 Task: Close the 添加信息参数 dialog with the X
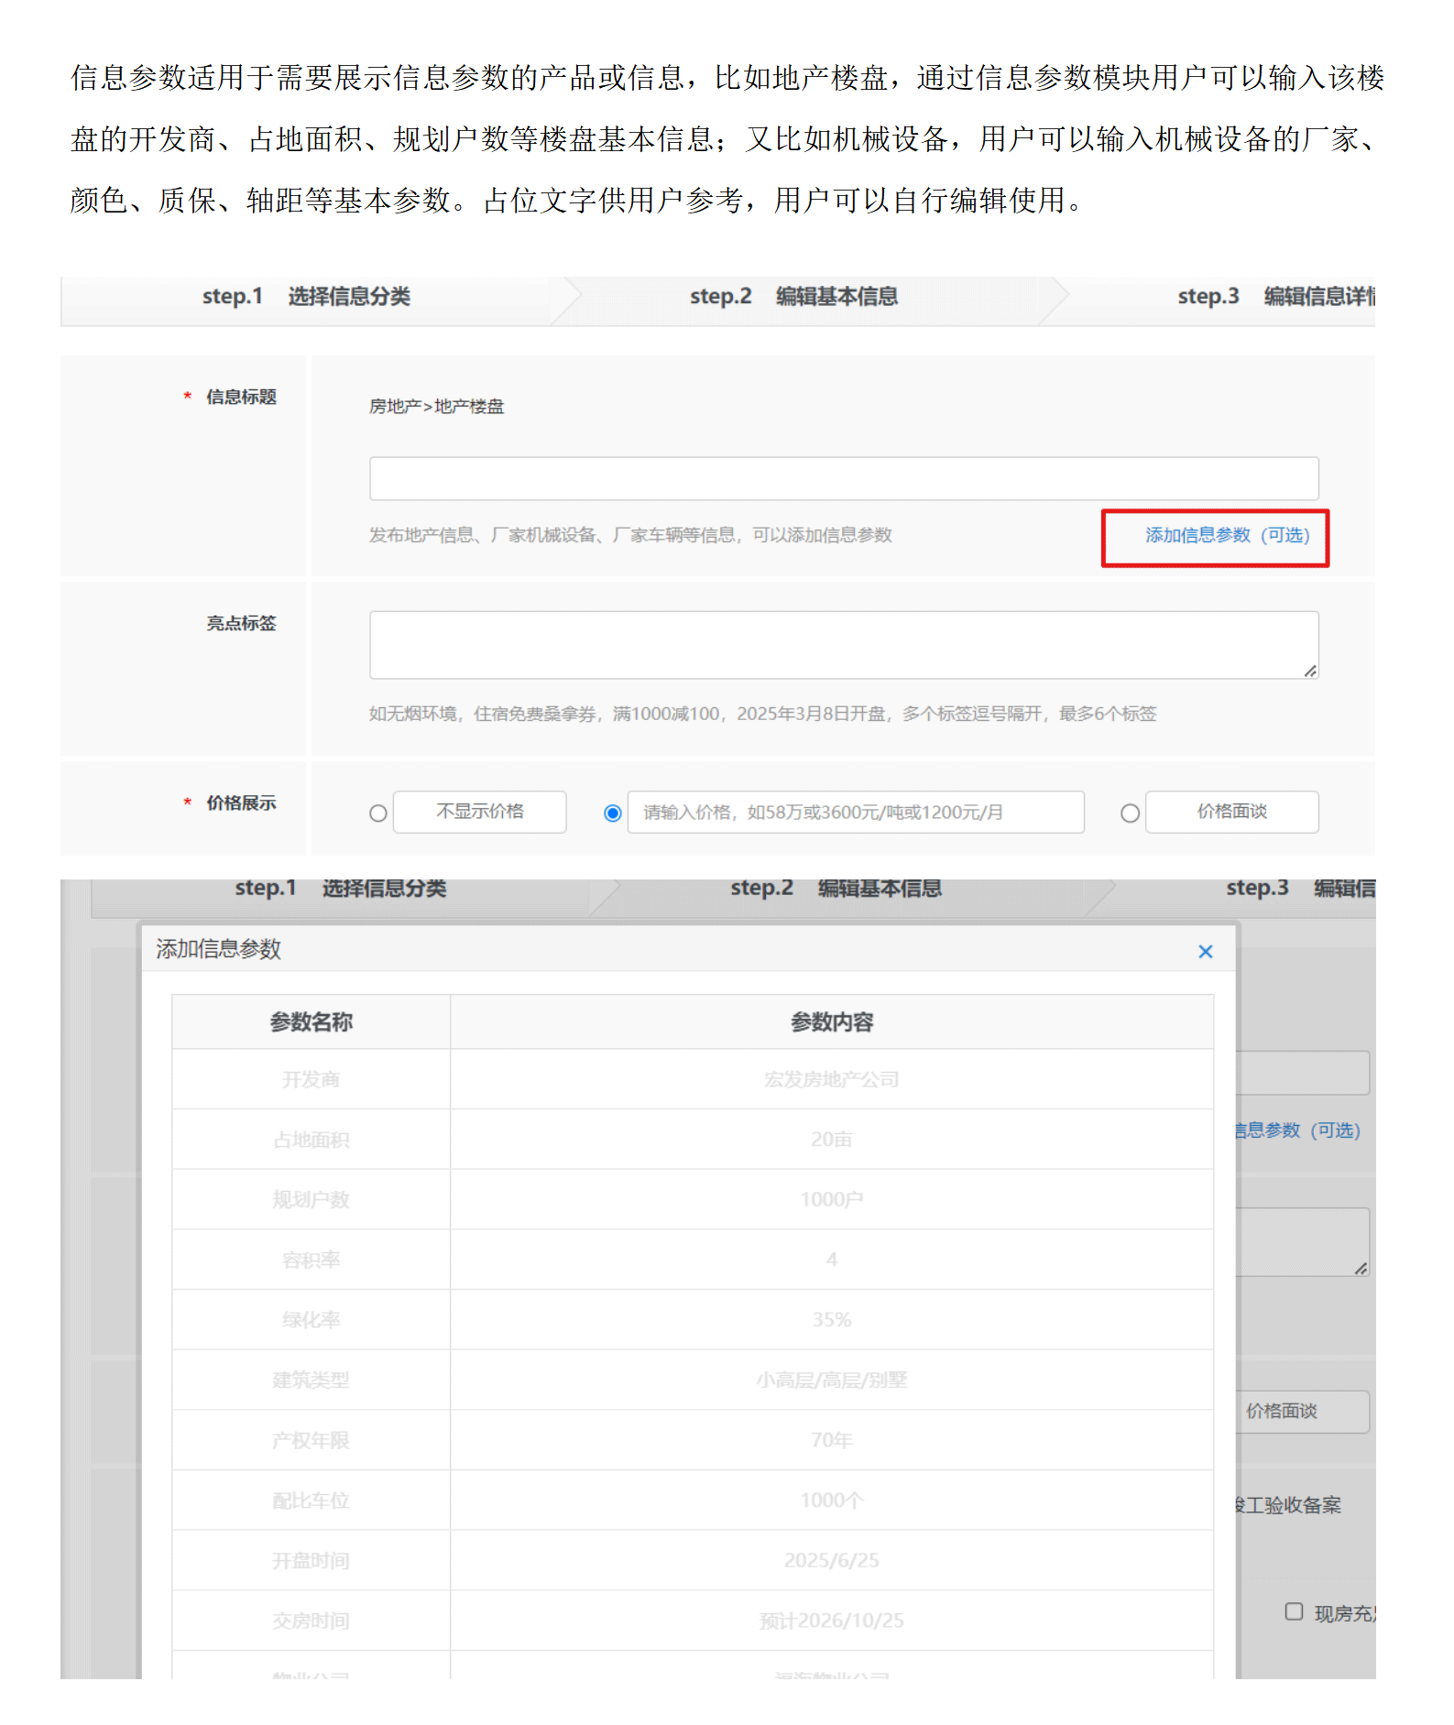pos(1205,952)
